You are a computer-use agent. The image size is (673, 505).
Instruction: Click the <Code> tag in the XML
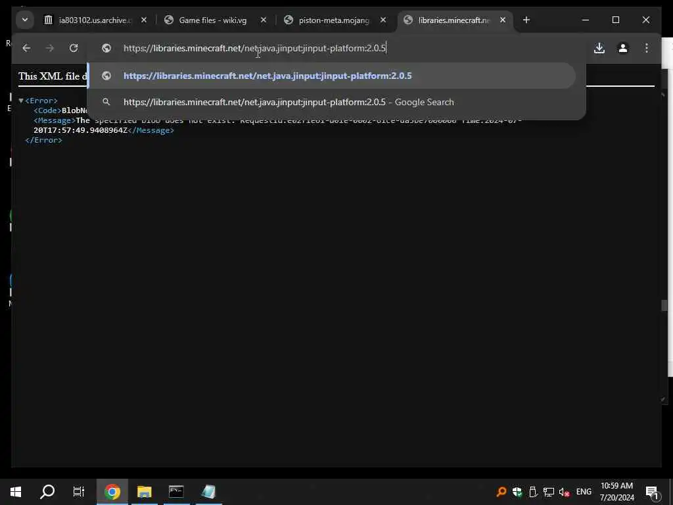[47, 110]
